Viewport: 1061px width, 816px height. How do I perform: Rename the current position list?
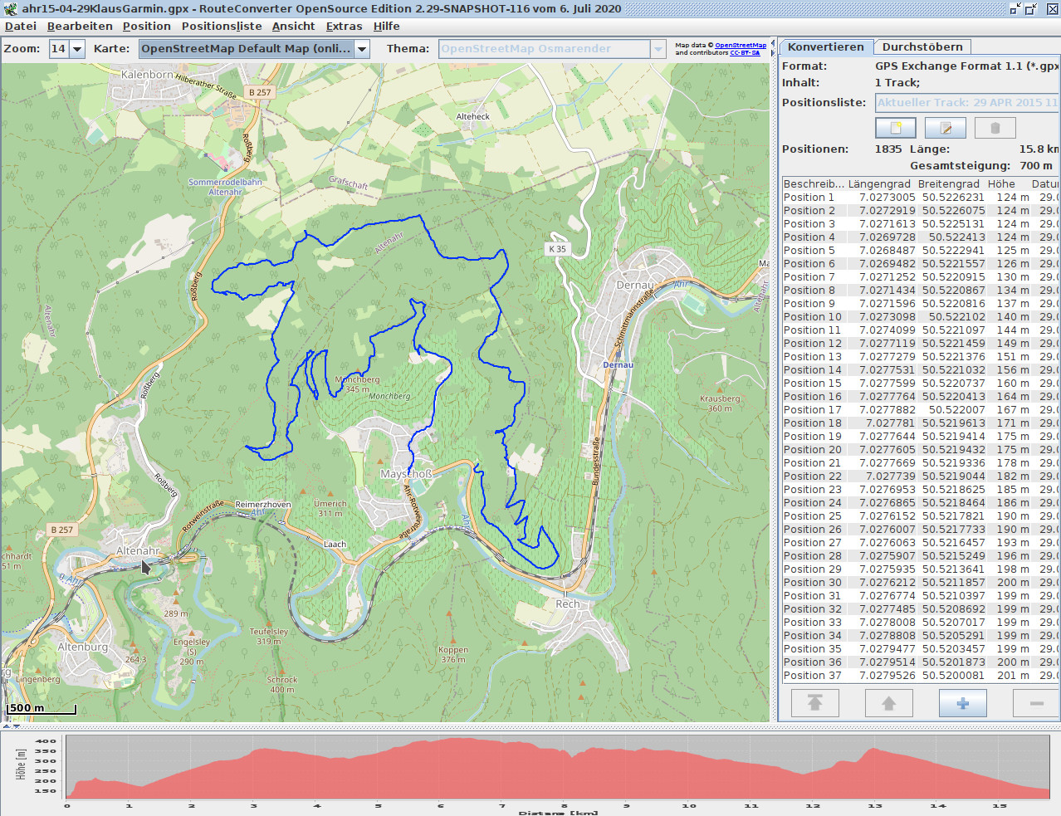pos(946,128)
